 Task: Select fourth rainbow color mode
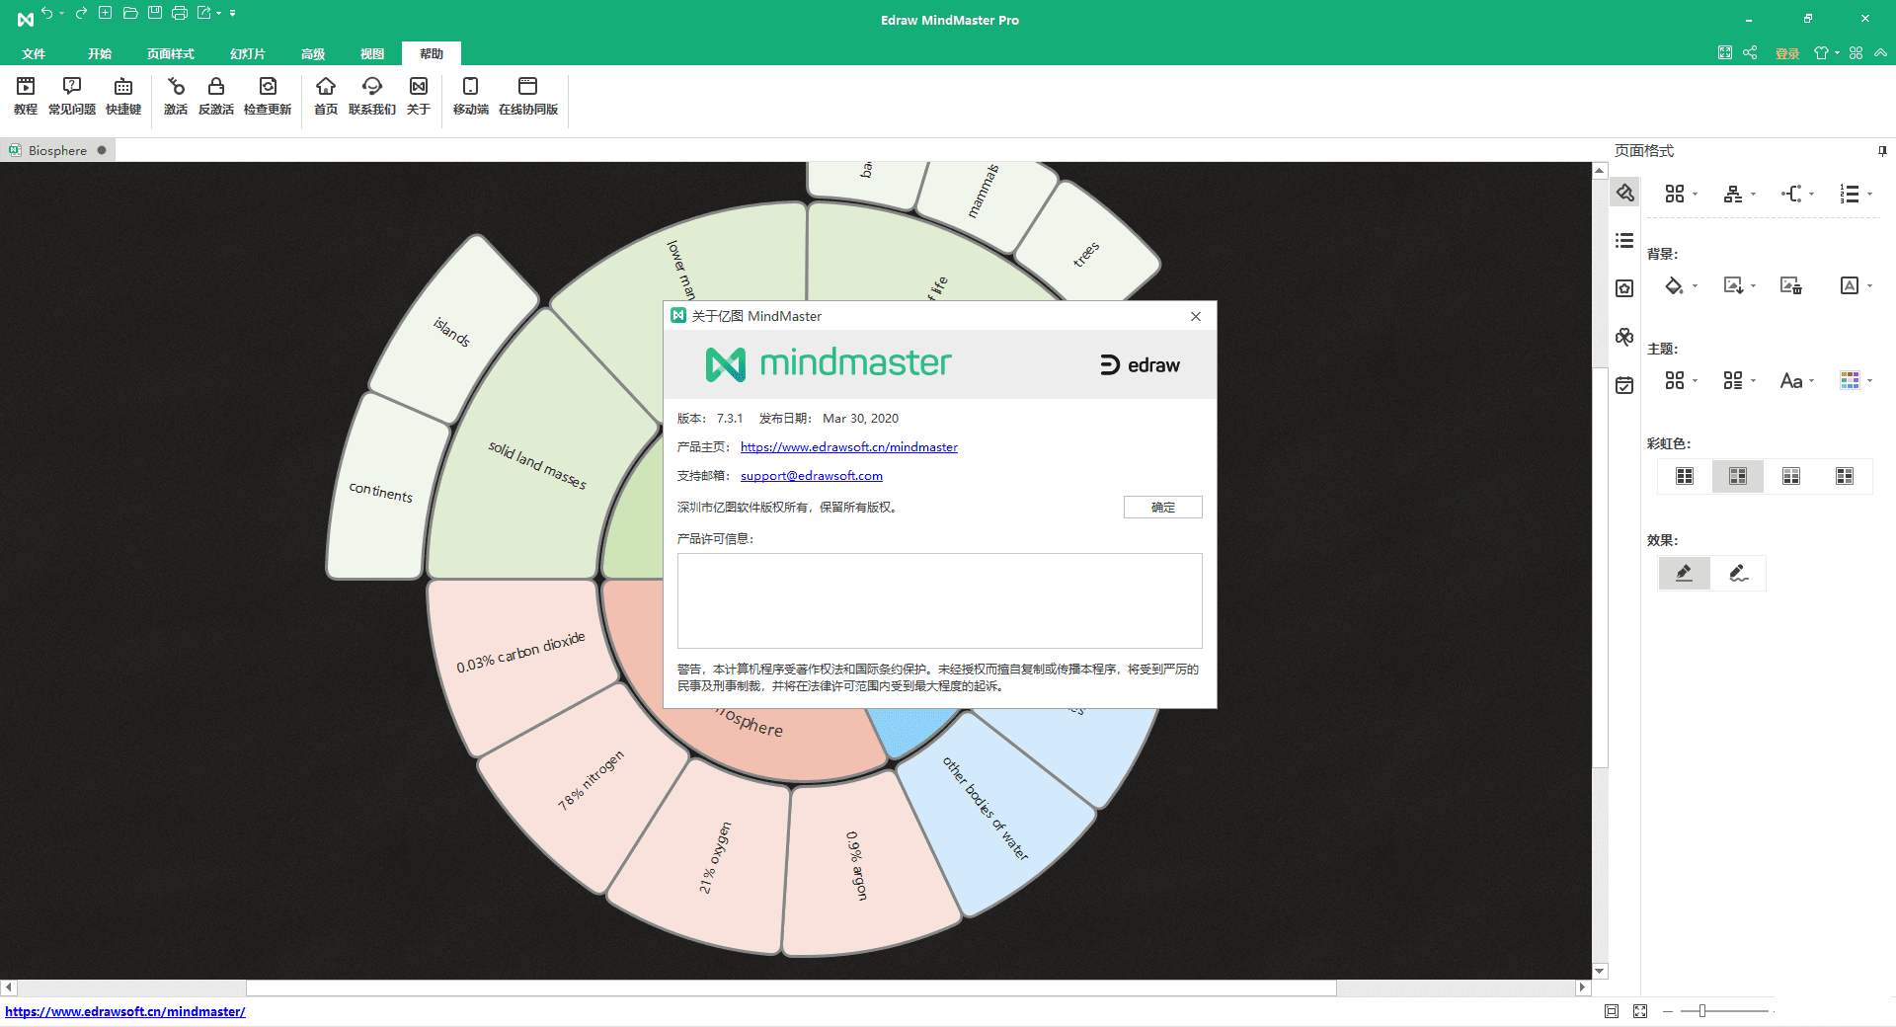click(x=1845, y=476)
